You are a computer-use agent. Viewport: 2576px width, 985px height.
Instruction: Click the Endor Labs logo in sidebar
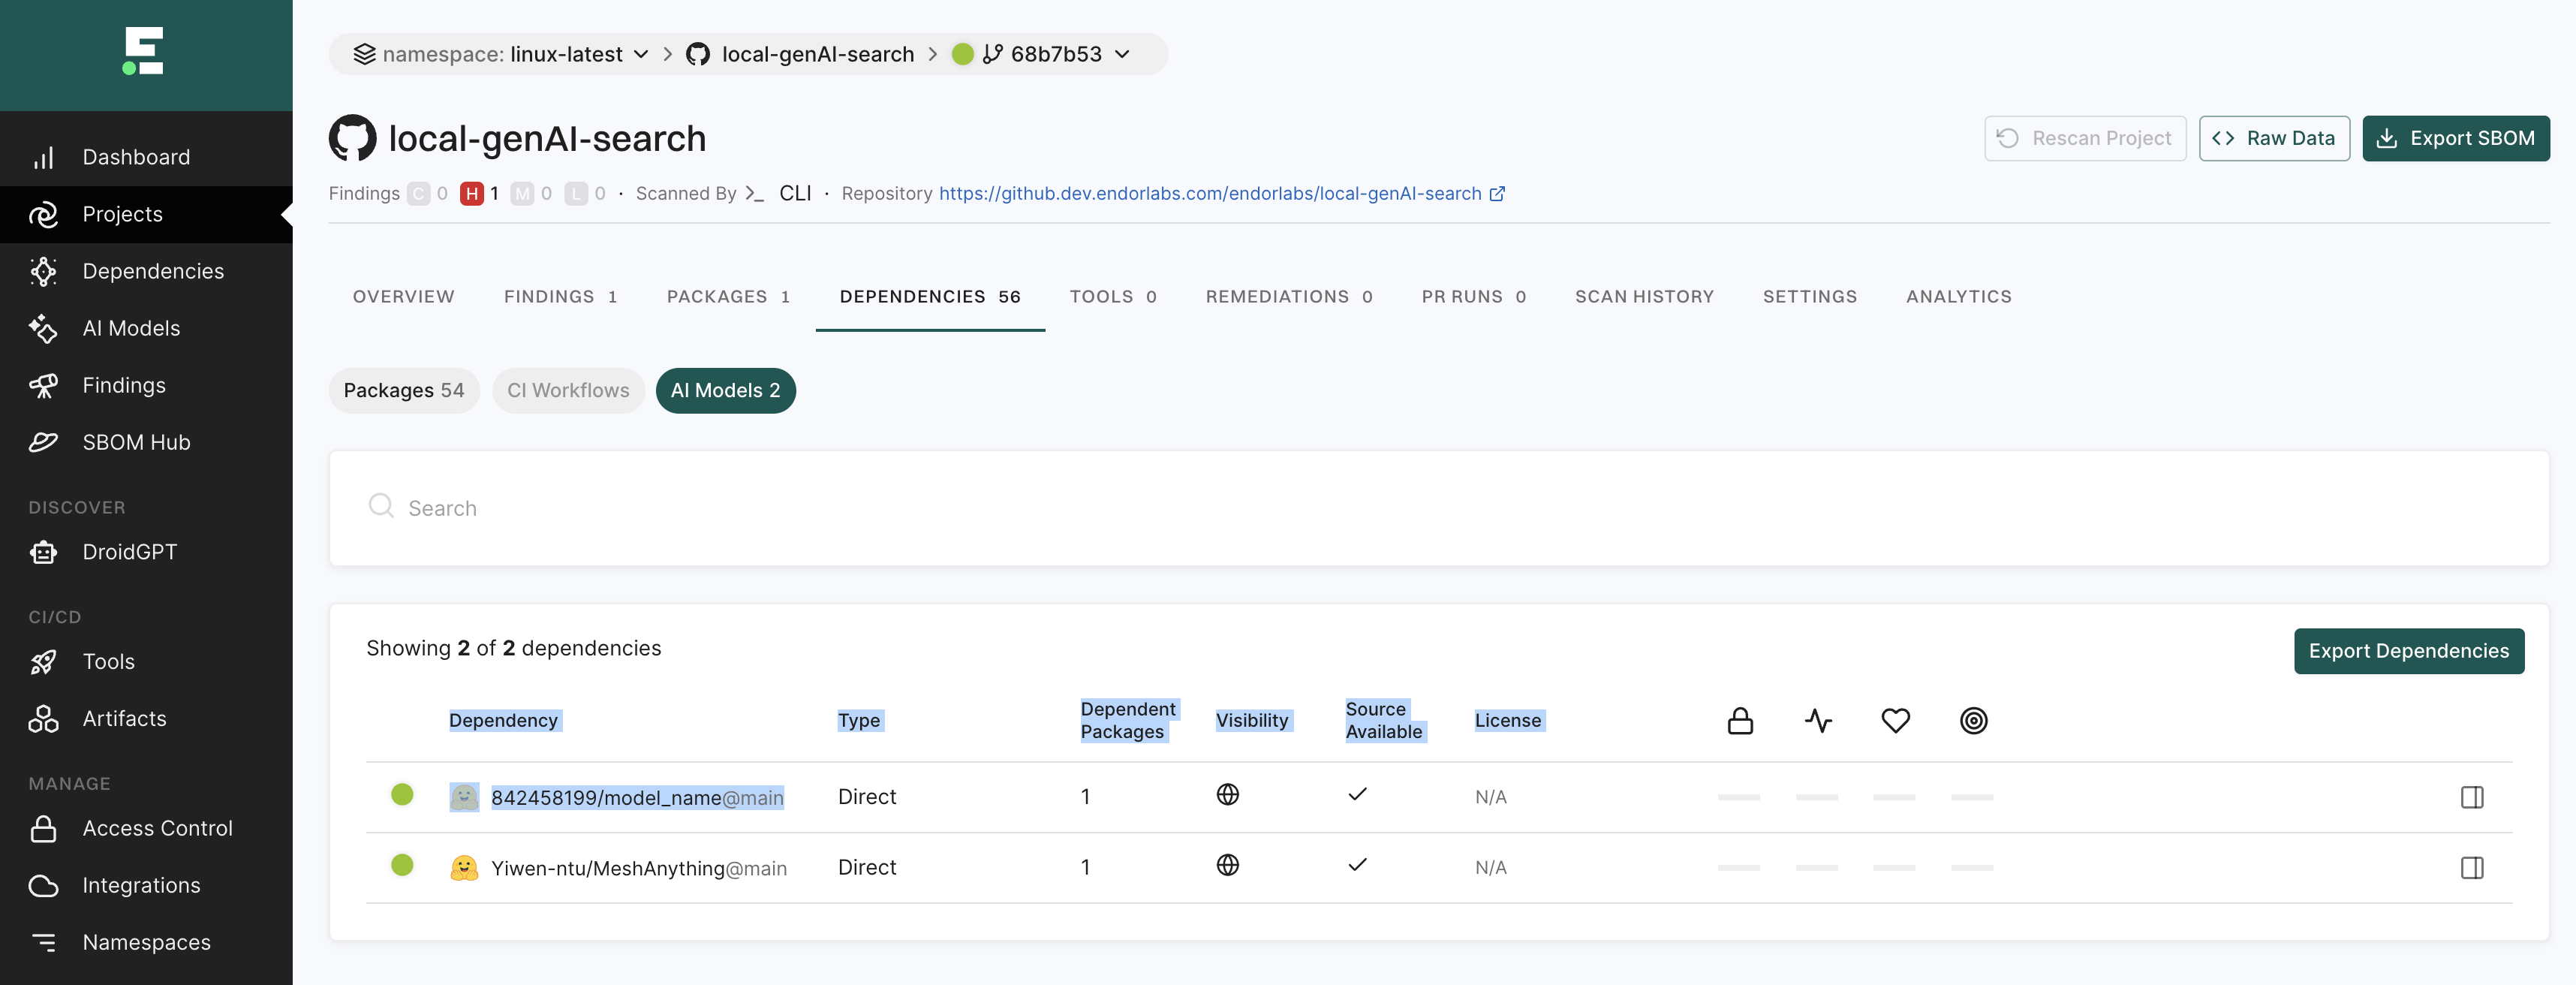(x=145, y=54)
